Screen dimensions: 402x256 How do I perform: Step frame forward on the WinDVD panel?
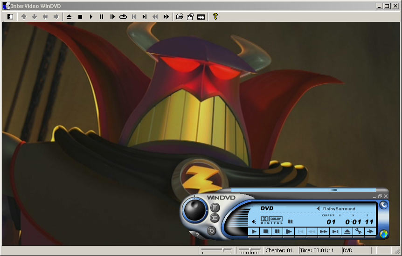point(289,232)
